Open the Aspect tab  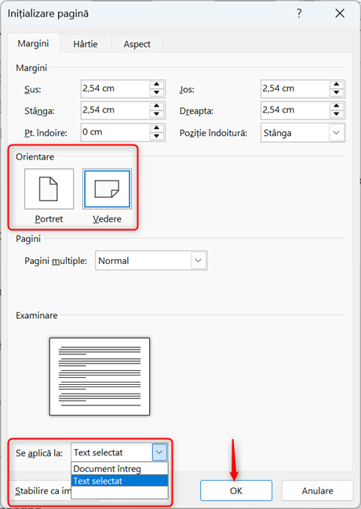click(x=137, y=44)
